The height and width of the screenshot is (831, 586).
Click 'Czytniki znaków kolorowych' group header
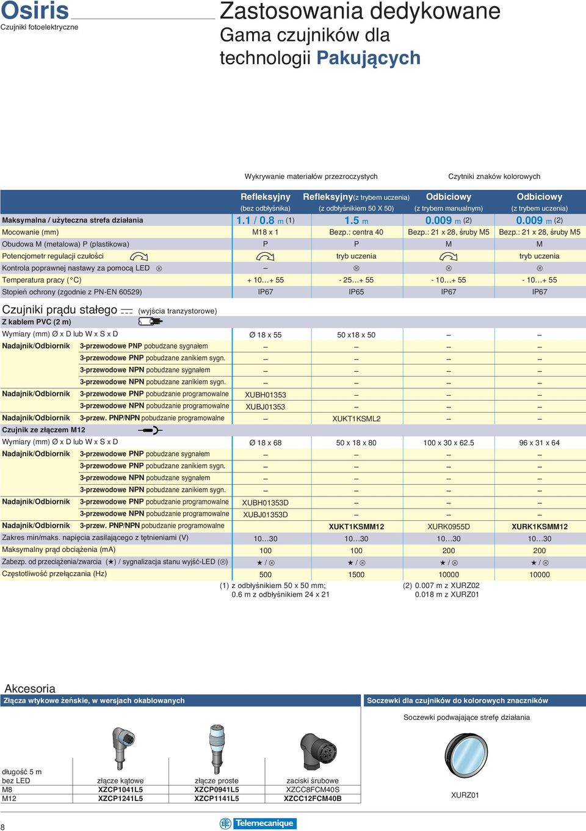click(494, 176)
